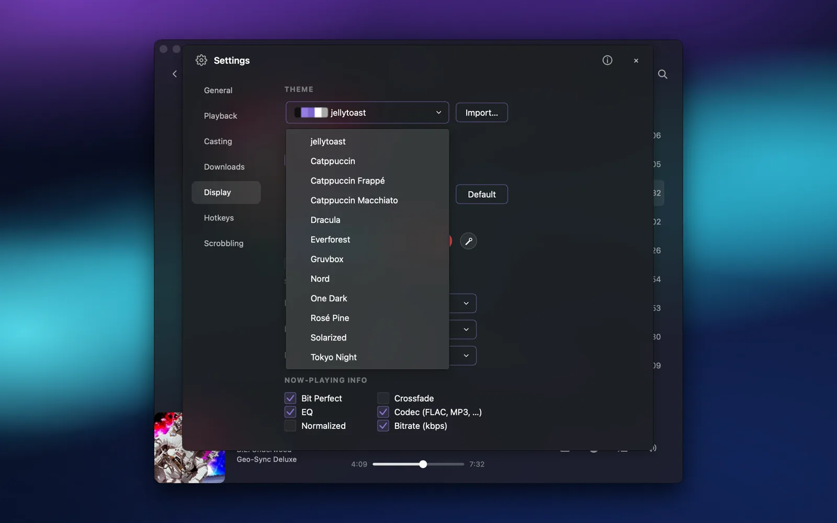Open the info icon in Settings header
837x523 pixels.
click(x=607, y=60)
